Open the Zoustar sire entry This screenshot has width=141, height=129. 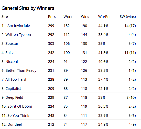click(12, 44)
